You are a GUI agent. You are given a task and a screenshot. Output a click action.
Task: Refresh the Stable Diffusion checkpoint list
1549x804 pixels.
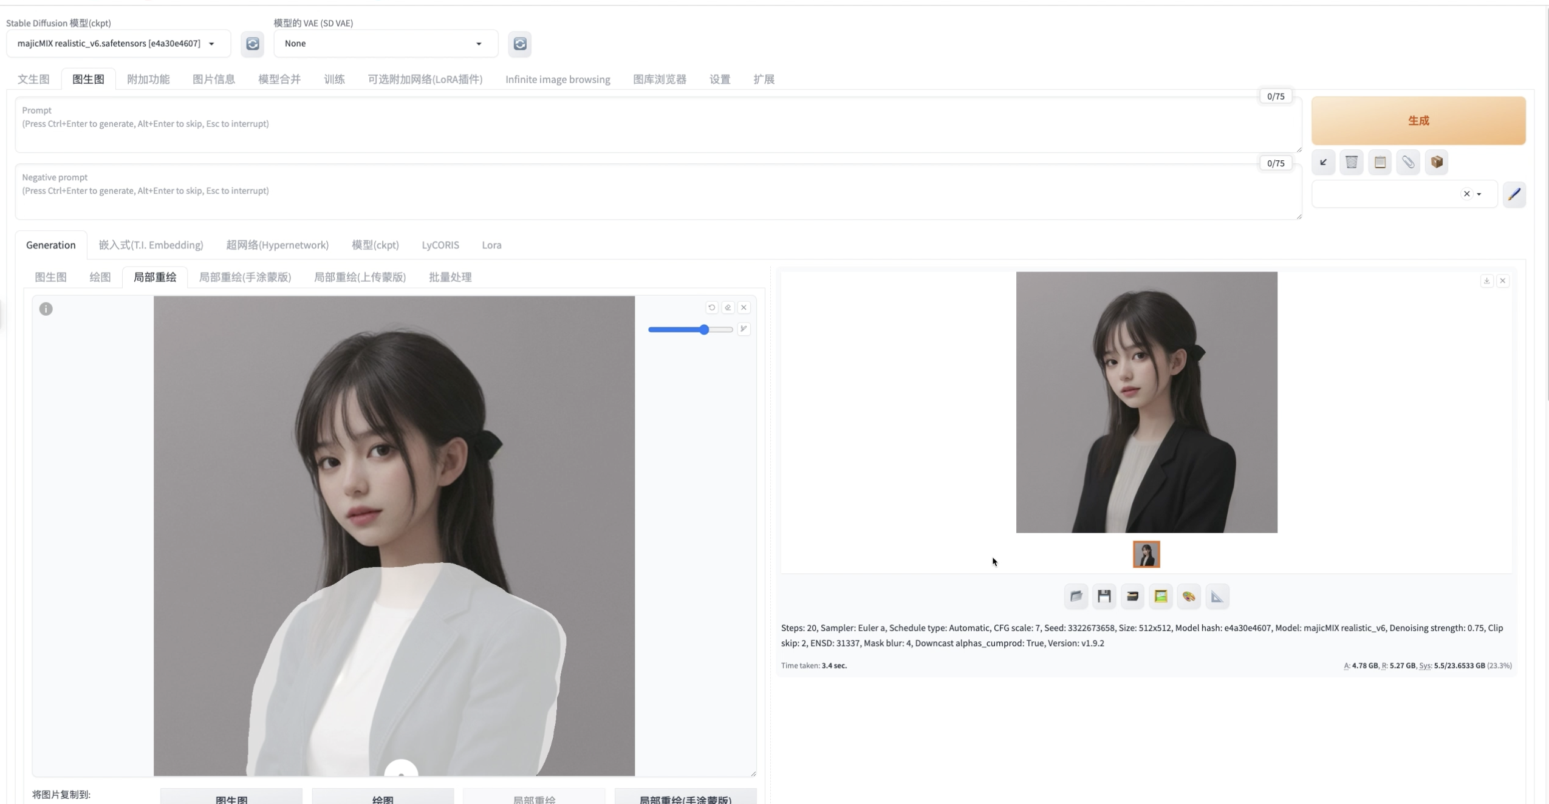point(252,44)
